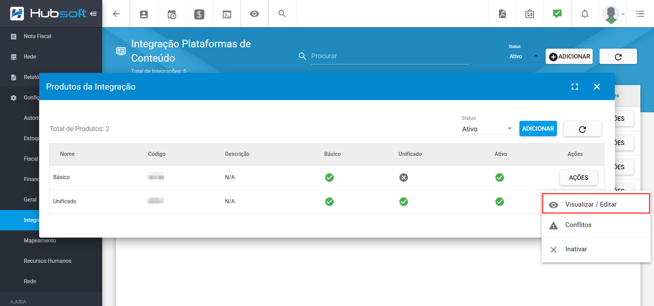
Task: Click Unificado row green check in Unificado column
Action: tap(404, 202)
